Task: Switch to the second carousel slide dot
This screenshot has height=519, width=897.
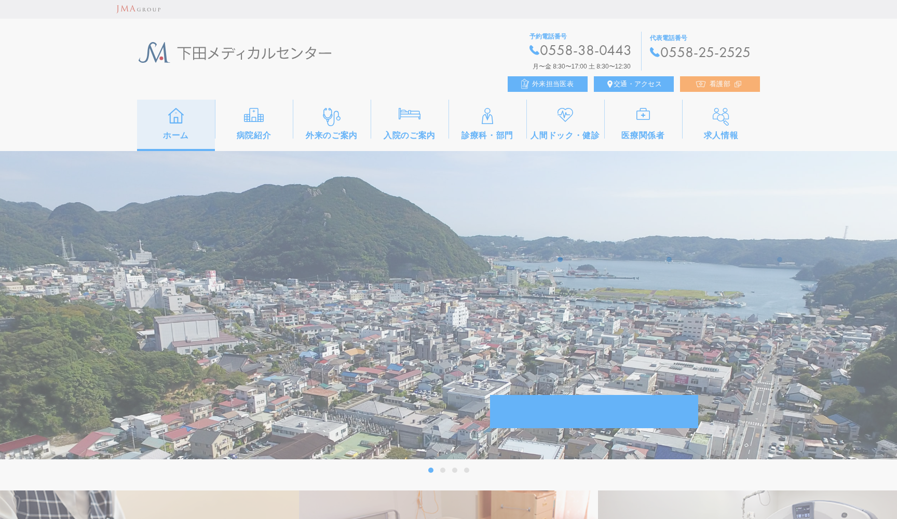Action: pyautogui.click(x=443, y=470)
